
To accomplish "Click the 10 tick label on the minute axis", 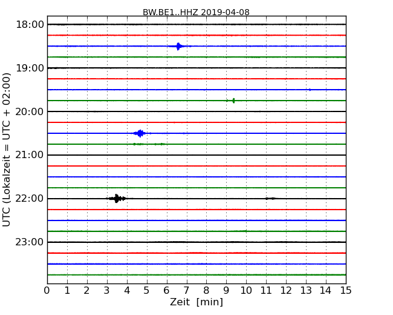I will 246,291.
